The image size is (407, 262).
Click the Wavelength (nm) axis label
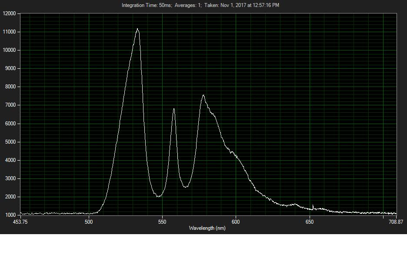point(207,228)
